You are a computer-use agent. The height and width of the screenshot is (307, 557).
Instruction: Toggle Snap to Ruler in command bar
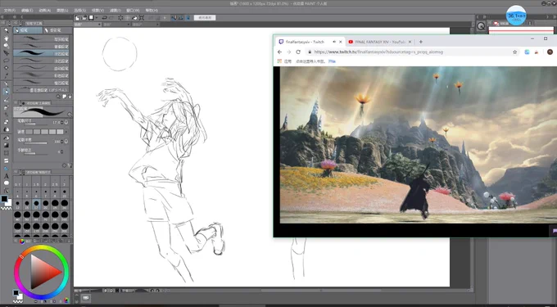[x=174, y=18]
